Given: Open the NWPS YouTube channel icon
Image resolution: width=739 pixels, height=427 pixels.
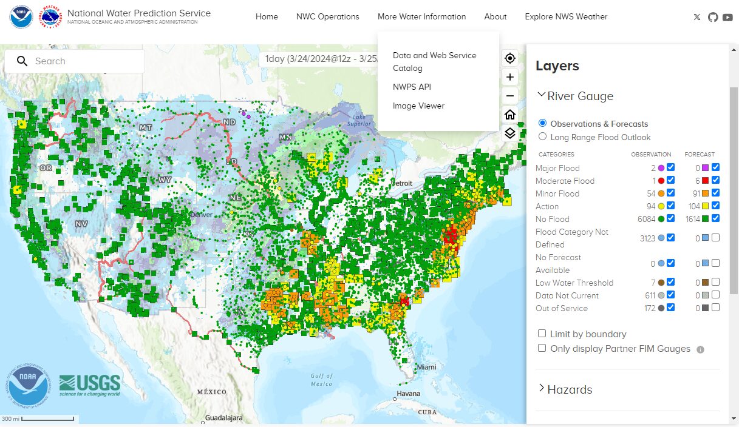Looking at the screenshot, I should point(728,17).
